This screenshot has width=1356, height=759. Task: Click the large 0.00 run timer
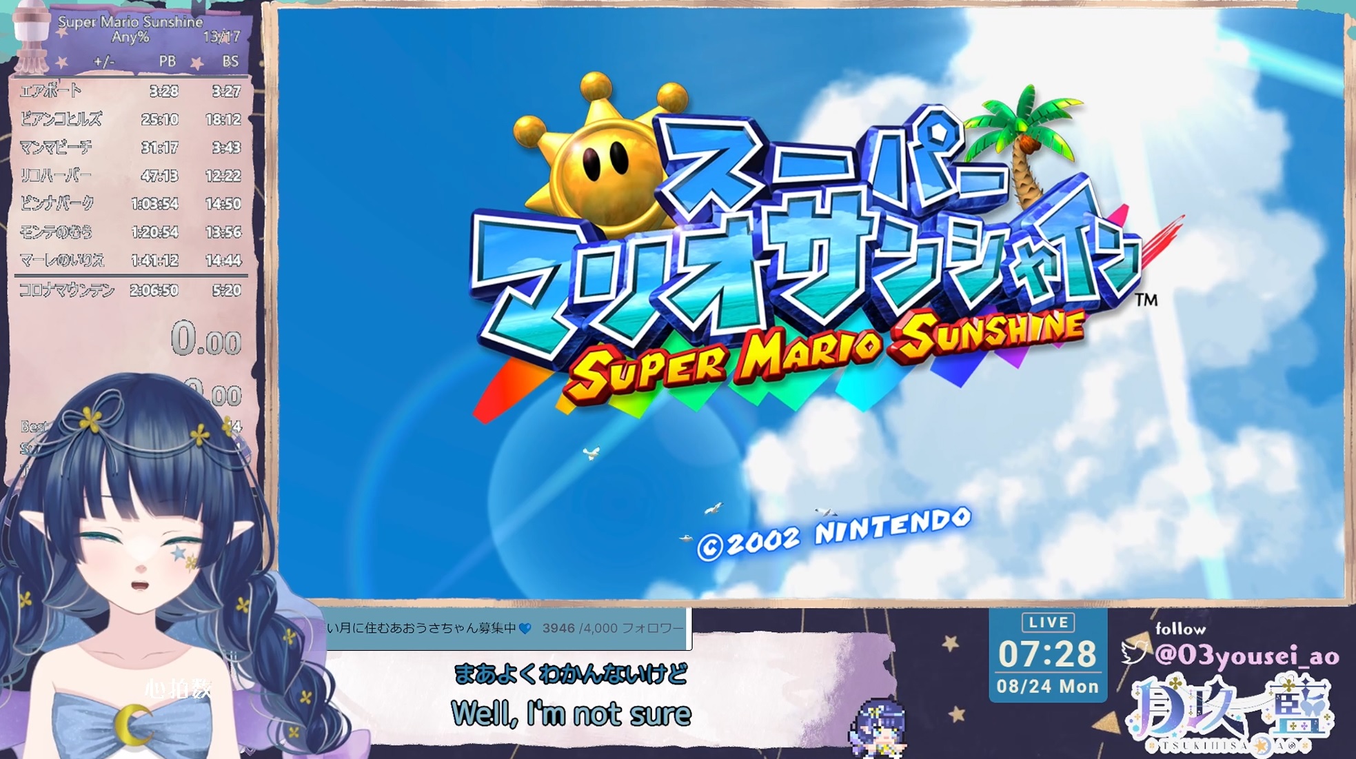pos(206,339)
